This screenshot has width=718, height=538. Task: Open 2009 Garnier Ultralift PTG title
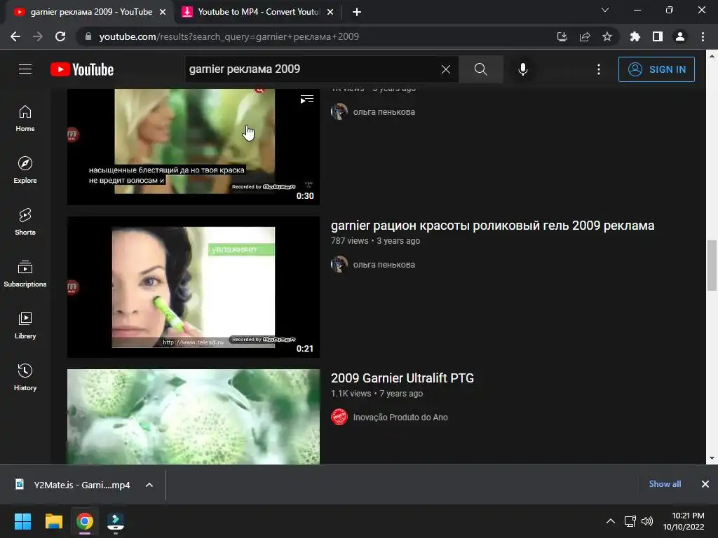click(402, 378)
